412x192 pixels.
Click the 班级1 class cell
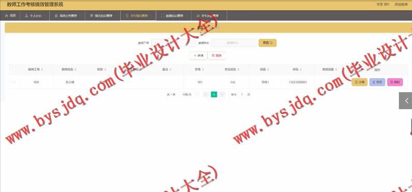265,82
